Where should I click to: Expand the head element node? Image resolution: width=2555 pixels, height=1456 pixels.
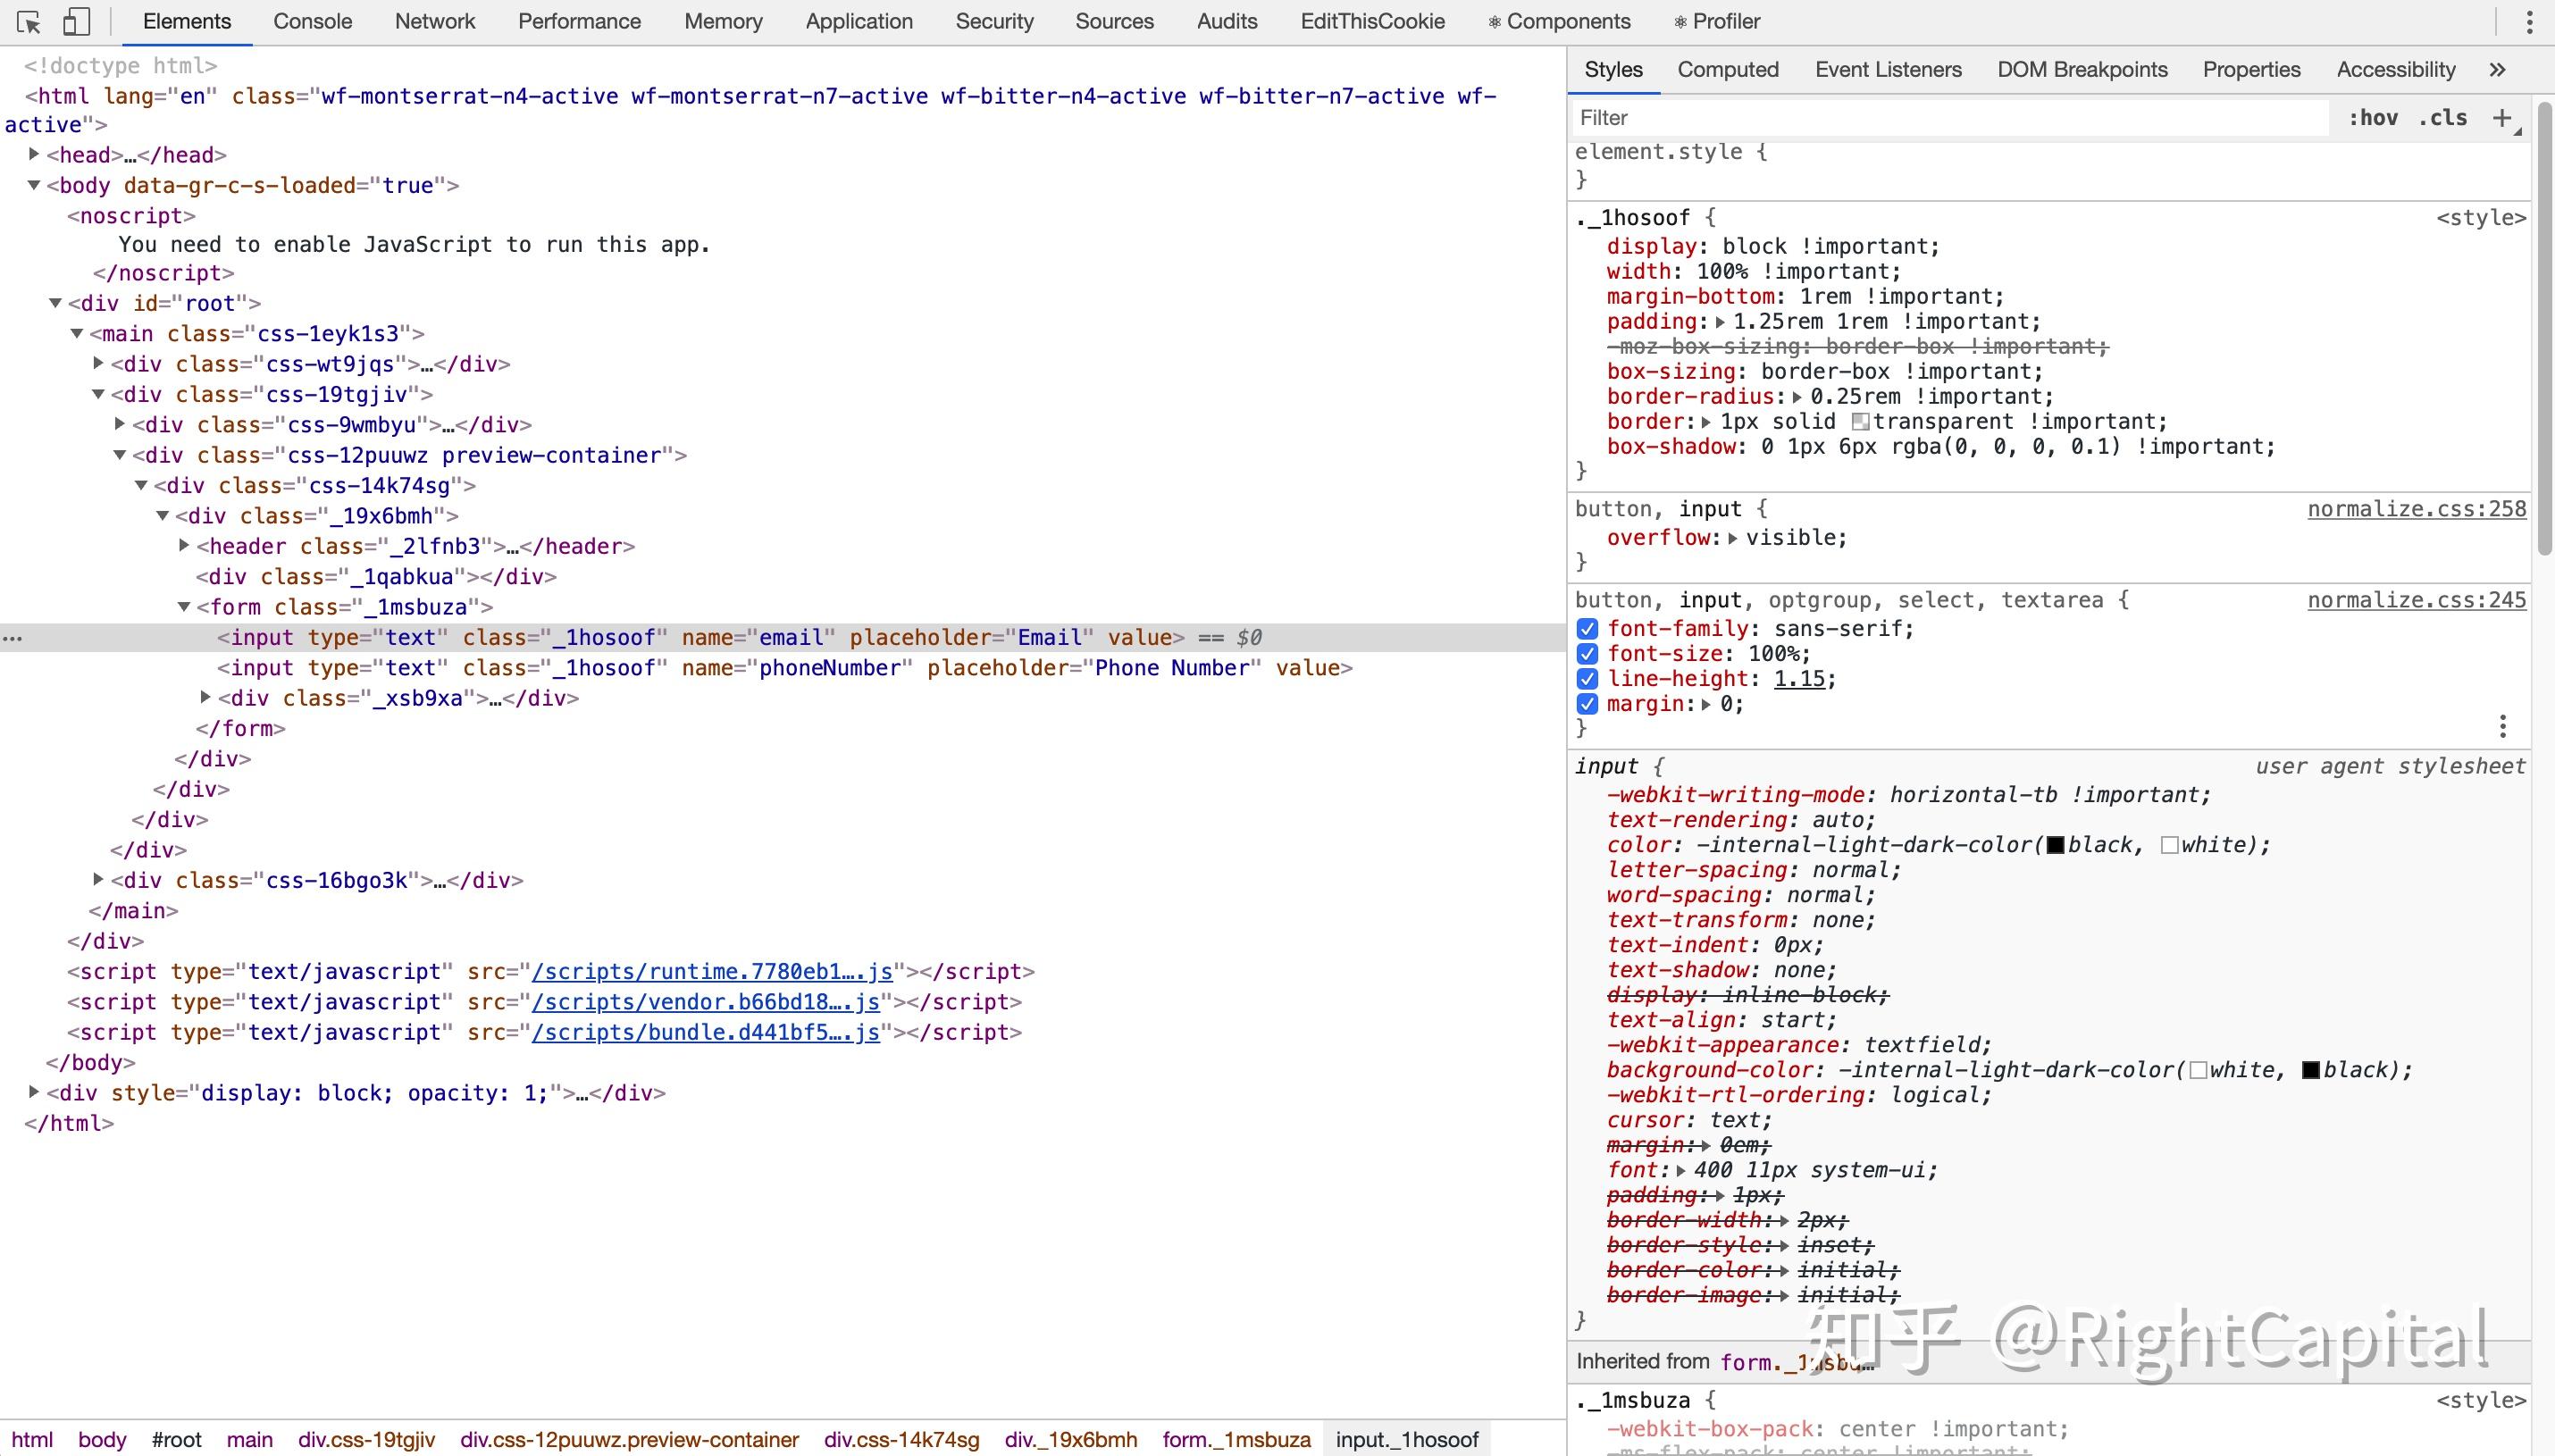(34, 154)
